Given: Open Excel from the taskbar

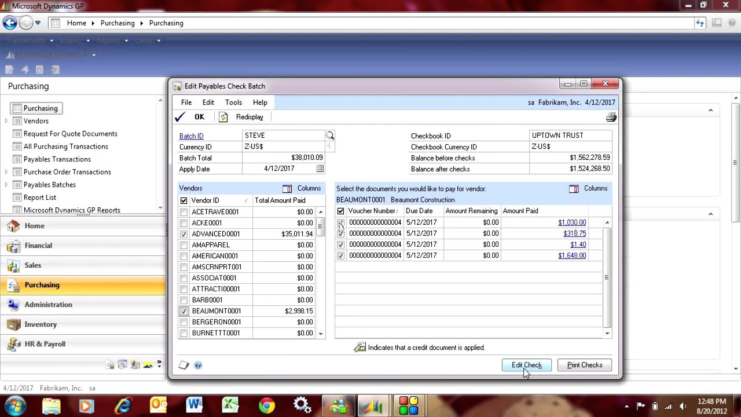Looking at the screenshot, I should click(x=230, y=405).
